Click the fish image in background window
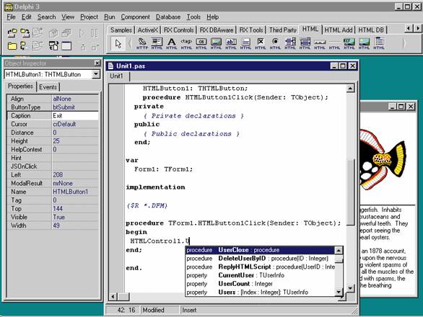This screenshot has height=317, width=423. [x=383, y=160]
